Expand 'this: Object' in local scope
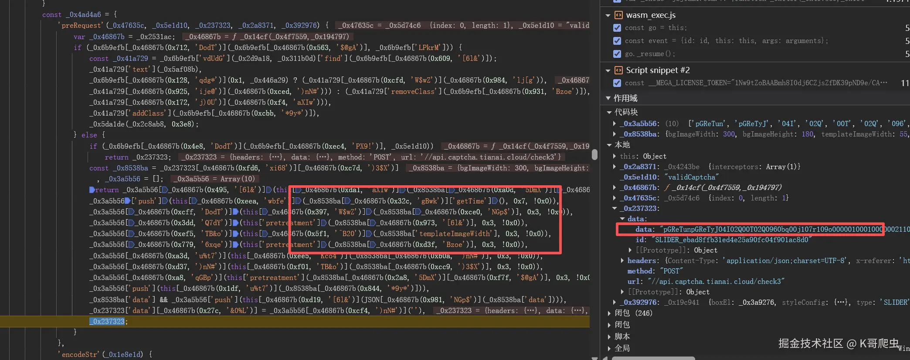 coord(615,156)
